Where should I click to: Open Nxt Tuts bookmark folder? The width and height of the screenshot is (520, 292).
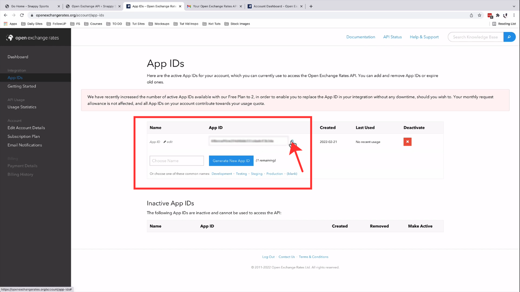pyautogui.click(x=211, y=24)
